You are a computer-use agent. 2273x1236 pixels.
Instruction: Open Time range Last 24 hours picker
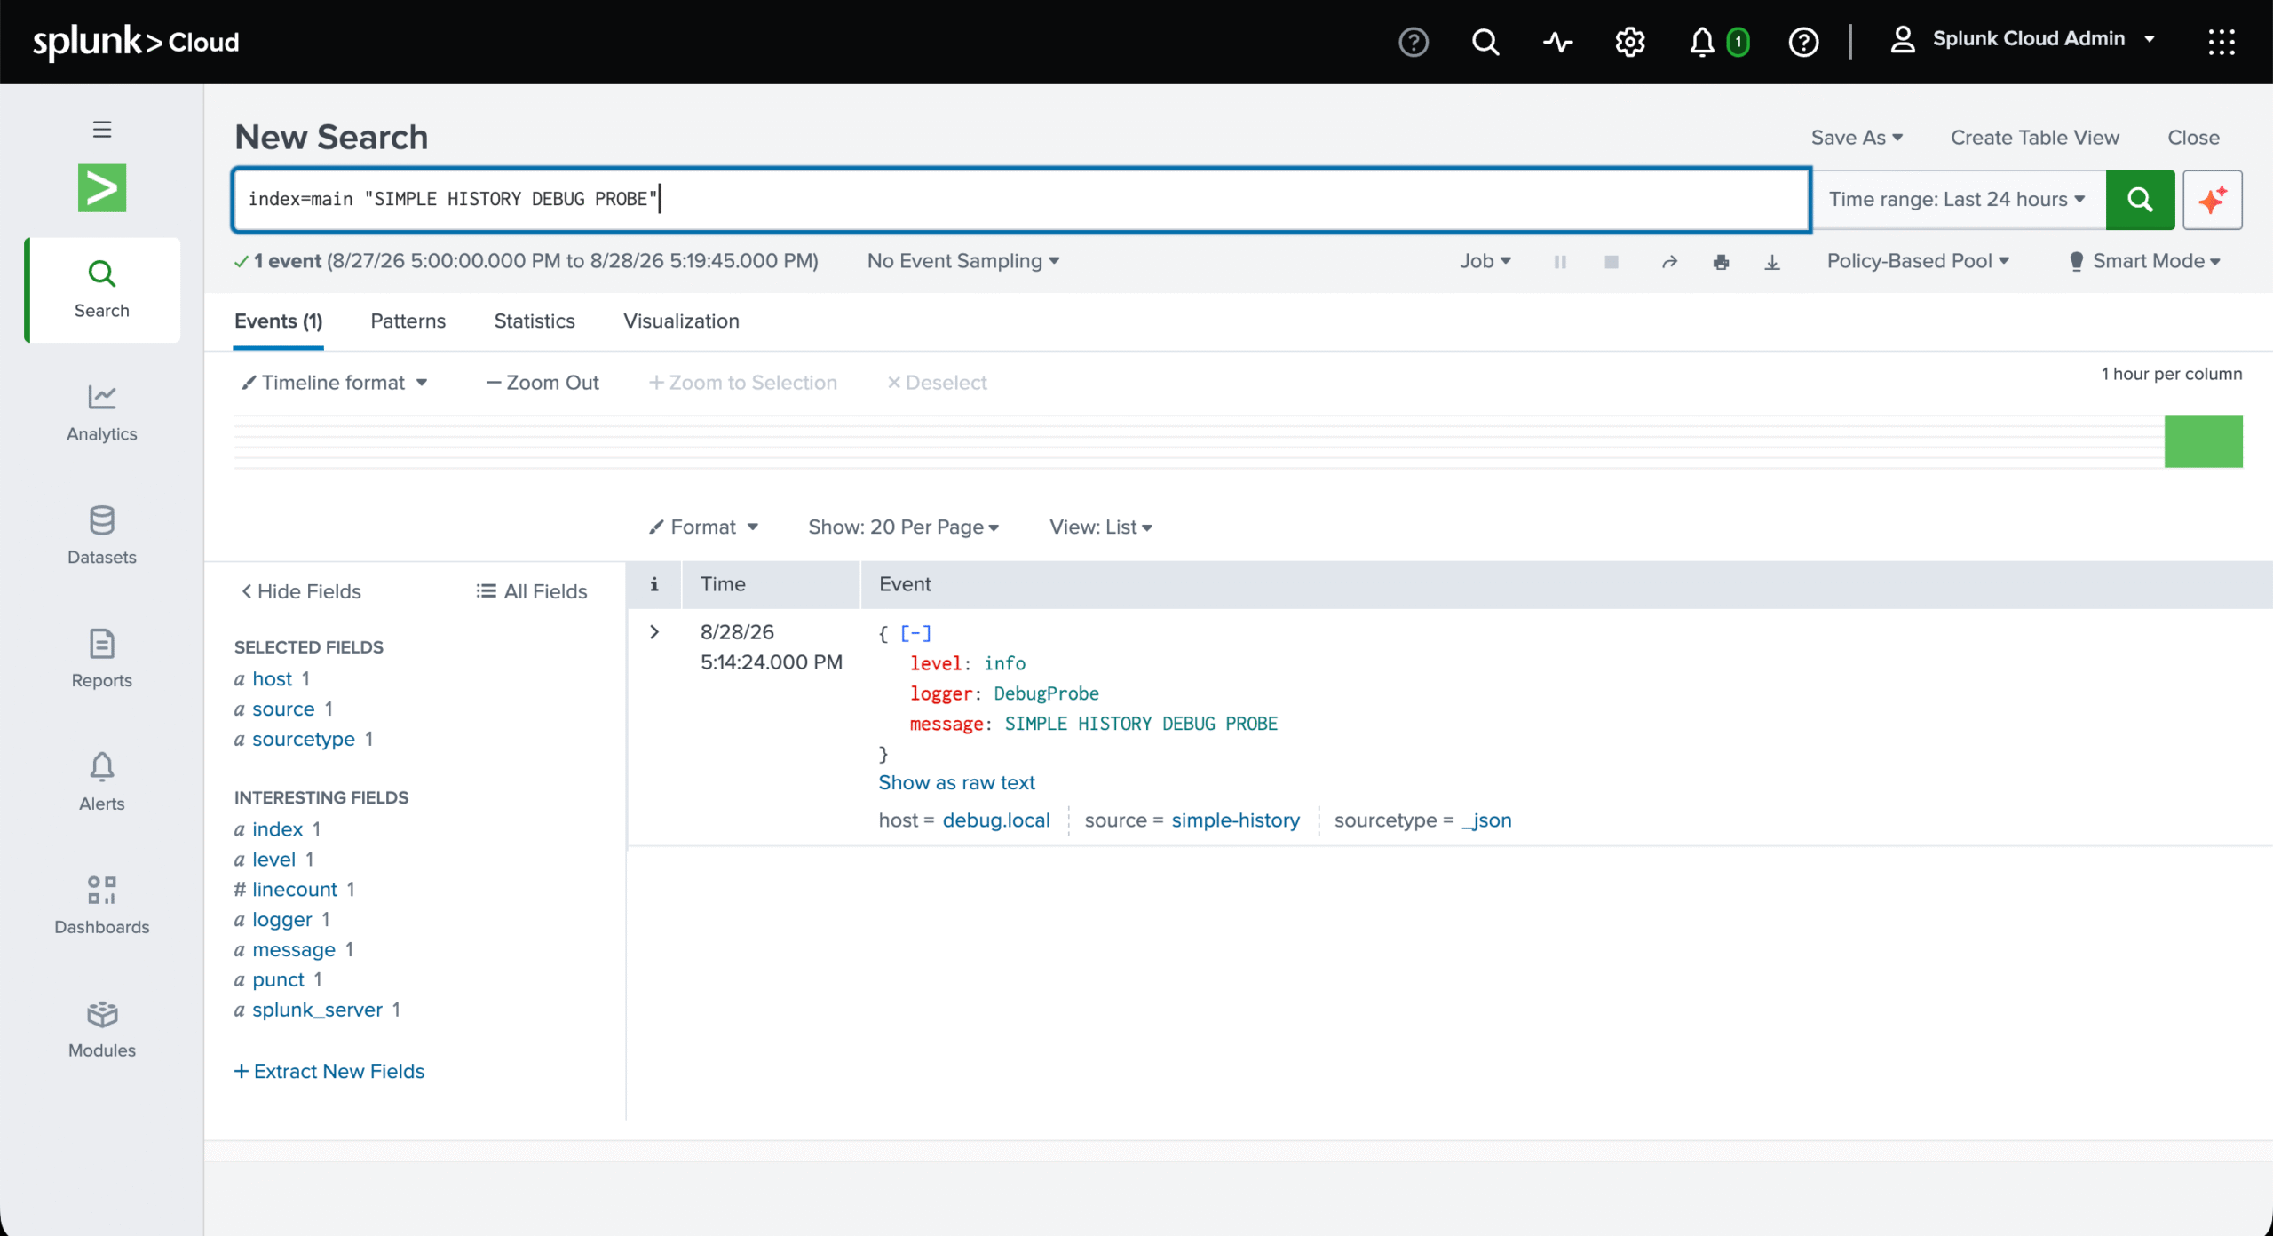click(x=1957, y=200)
